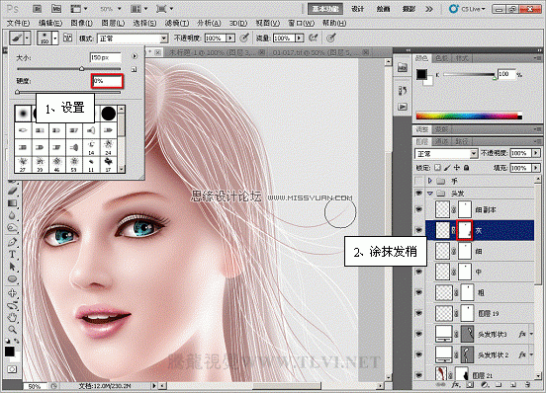
Task: Switch to the 基本功能 workspace button
Action: 325,9
